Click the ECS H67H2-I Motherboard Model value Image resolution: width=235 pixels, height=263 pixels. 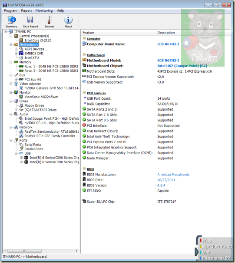168,61
